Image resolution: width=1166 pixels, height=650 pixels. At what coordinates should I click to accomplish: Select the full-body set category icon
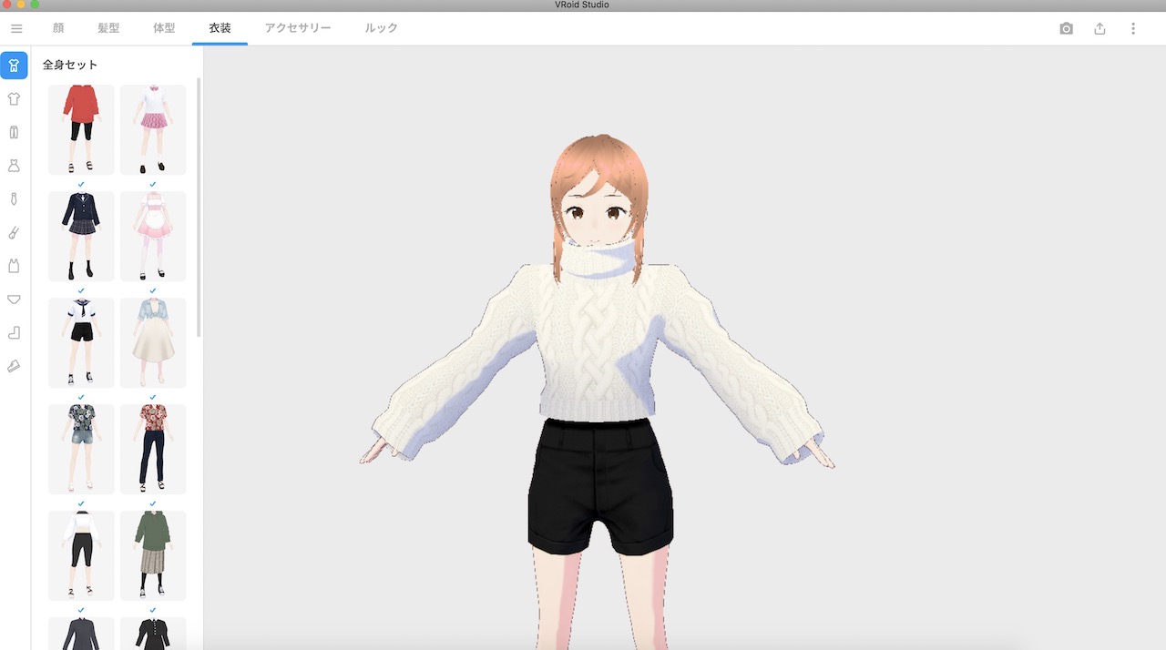click(x=14, y=66)
